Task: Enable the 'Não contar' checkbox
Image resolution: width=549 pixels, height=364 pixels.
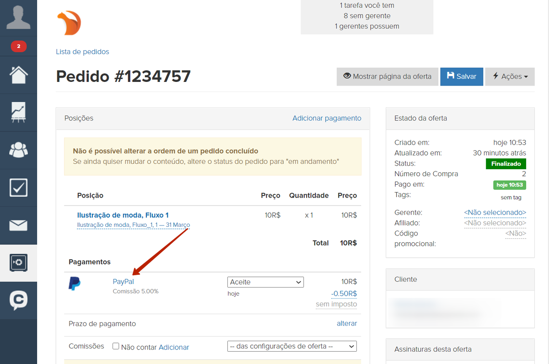Action: tap(116, 347)
